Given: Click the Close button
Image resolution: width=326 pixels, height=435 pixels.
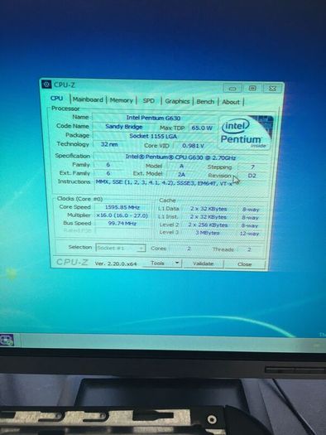Looking at the screenshot, I should pyautogui.click(x=245, y=264).
